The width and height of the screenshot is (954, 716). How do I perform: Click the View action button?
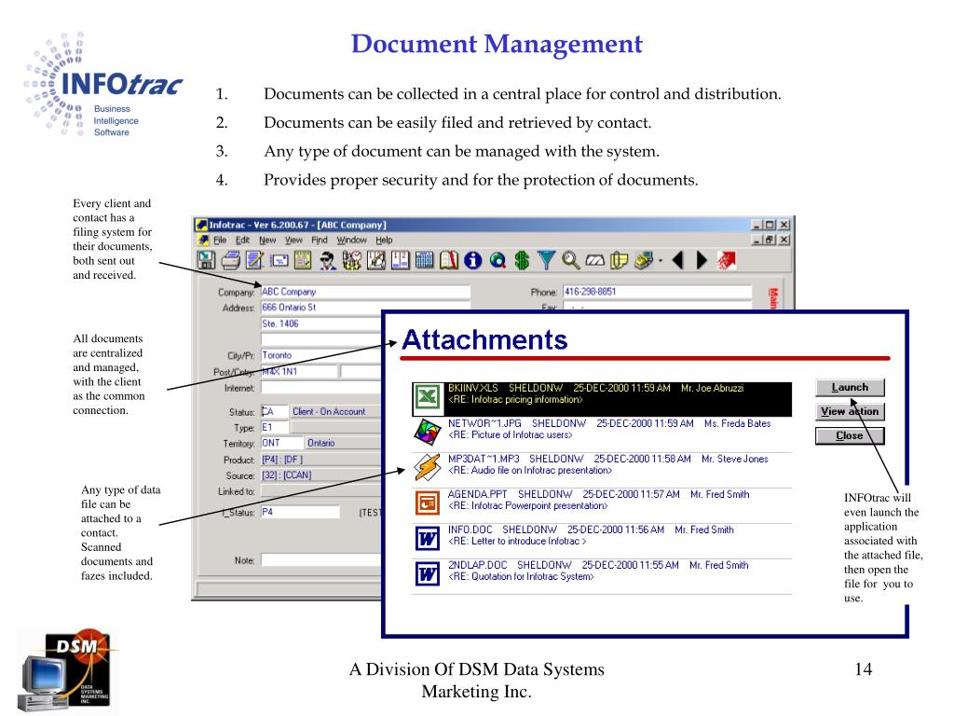click(x=850, y=411)
